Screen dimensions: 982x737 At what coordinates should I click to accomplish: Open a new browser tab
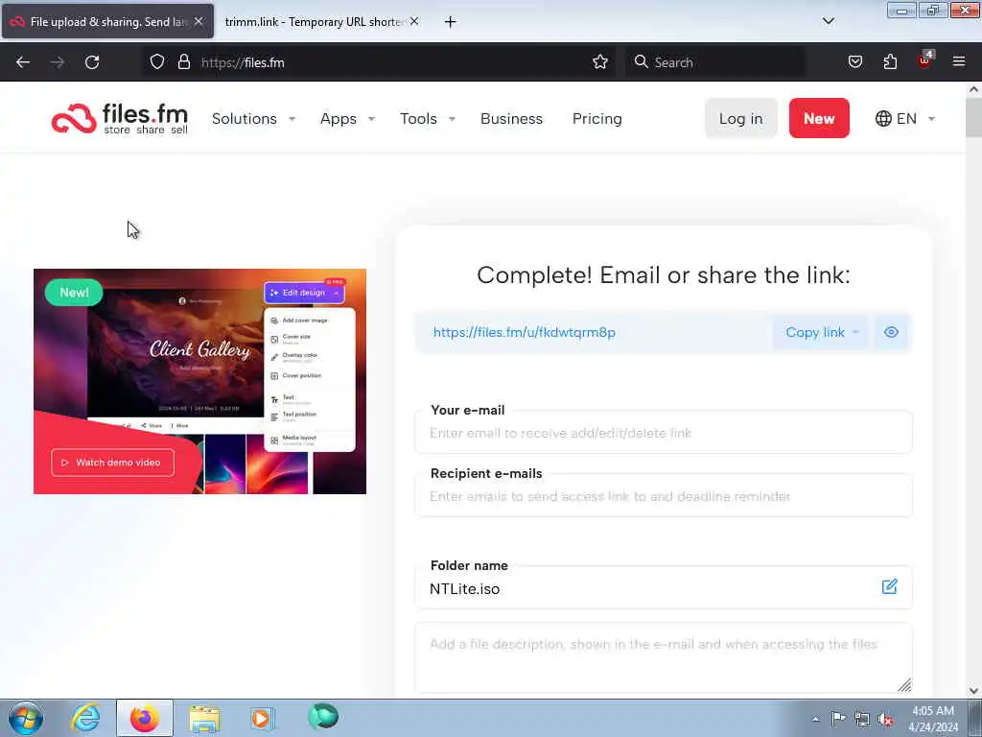point(451,22)
